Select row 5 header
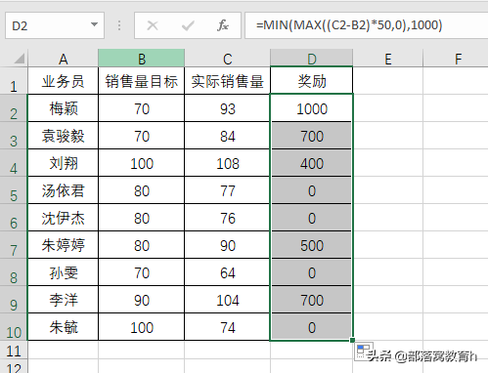Image resolution: width=488 pixels, height=373 pixels. pos(14,190)
